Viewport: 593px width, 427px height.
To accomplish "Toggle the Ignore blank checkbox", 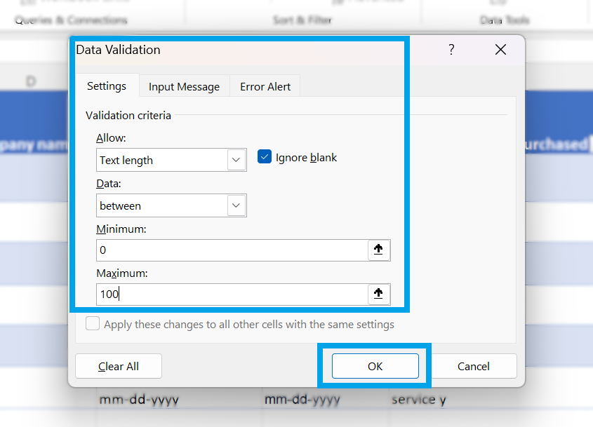I will 265,157.
